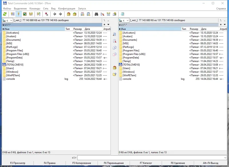Click the edit file icon between panels
This screenshot has height=167, width=229.
tap(114, 41)
